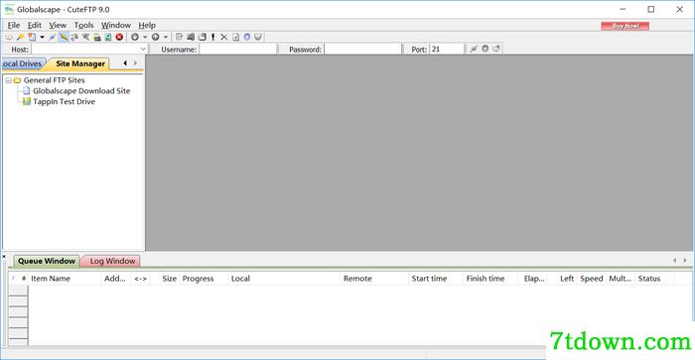Click the Username input field
The height and width of the screenshot is (360, 695).
click(237, 50)
